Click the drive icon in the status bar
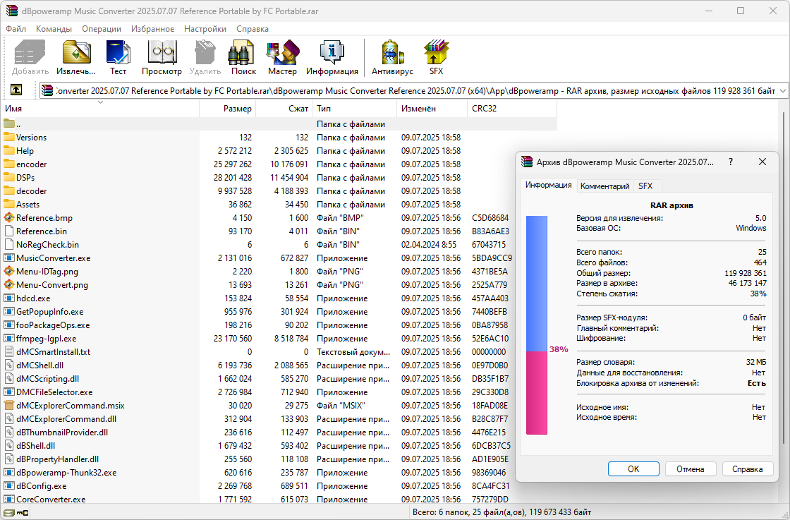Screen dimensions: 790x520 pos(8,512)
